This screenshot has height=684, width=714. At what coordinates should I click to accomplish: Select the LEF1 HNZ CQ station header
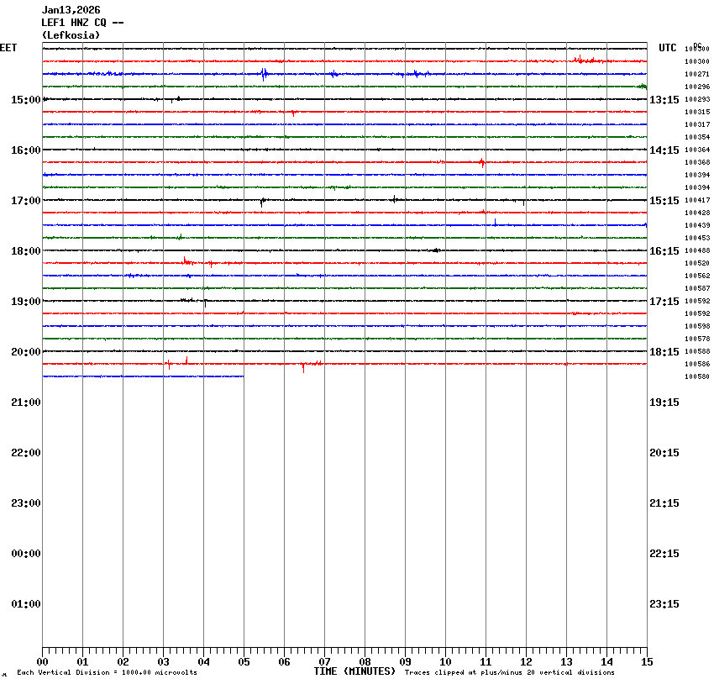pyautogui.click(x=82, y=23)
